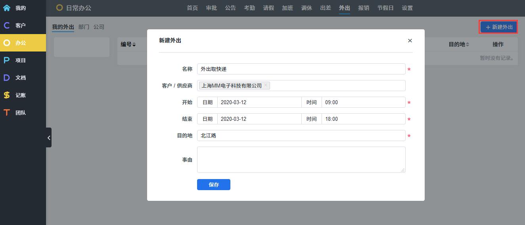525x225 pixels.
Task: Close the 新建外出 dialog
Action: click(x=410, y=40)
